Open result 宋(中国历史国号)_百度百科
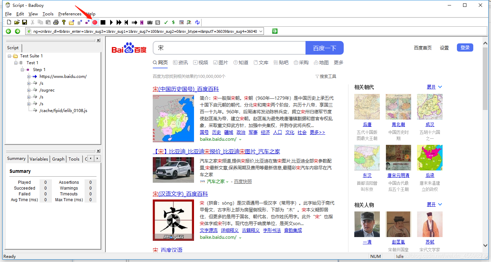 (x=186, y=89)
